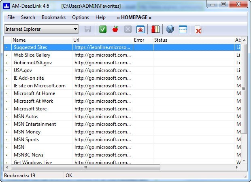Click the bullet marker beside USA.gov

tap(7, 70)
